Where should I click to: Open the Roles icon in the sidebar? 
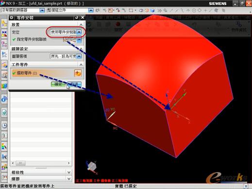click(4, 167)
